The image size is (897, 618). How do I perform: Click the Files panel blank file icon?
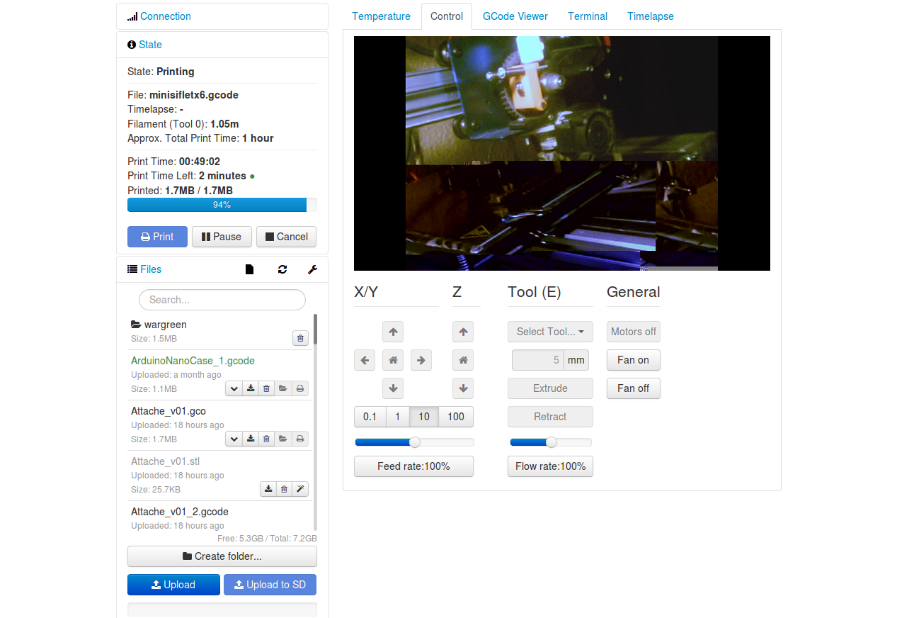pos(249,269)
